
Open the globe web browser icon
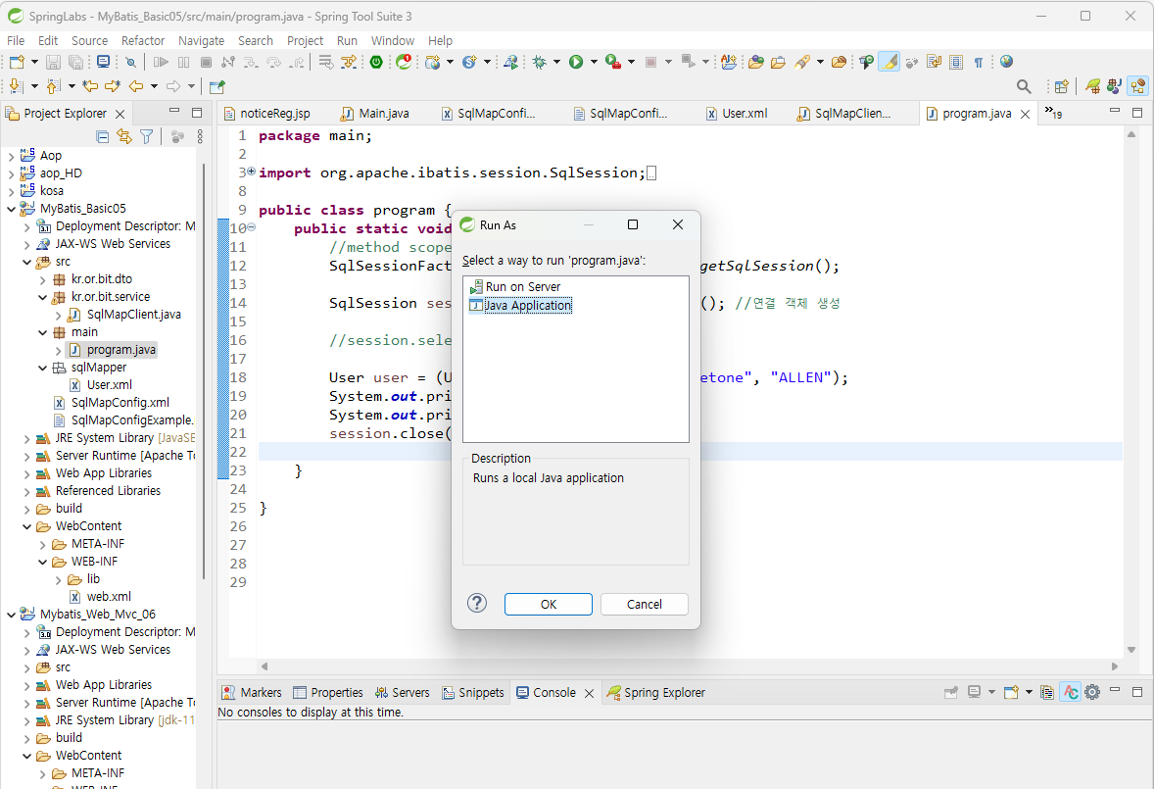pyautogui.click(x=1007, y=62)
